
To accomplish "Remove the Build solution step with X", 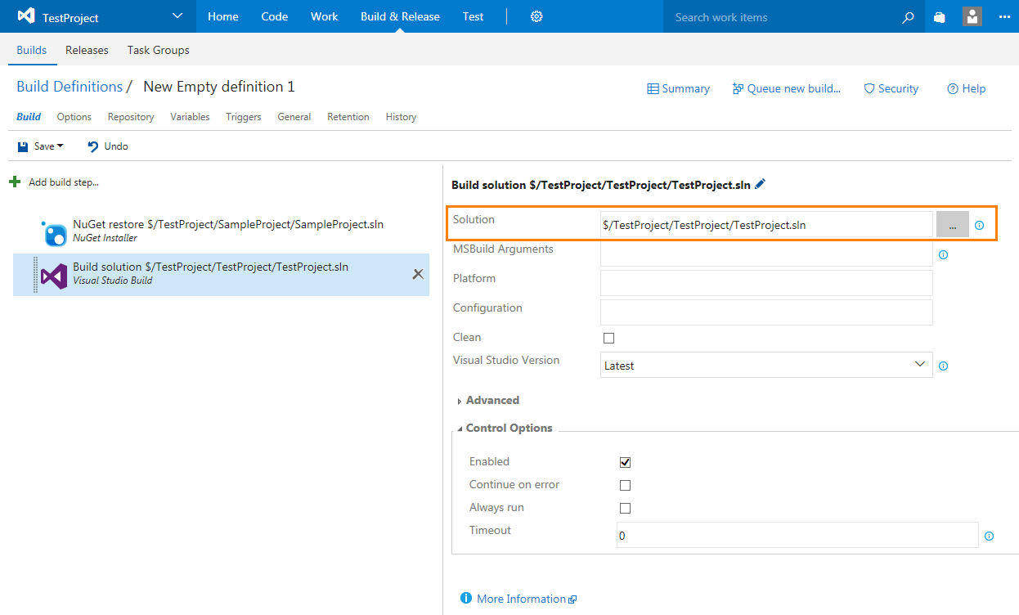I will point(418,274).
